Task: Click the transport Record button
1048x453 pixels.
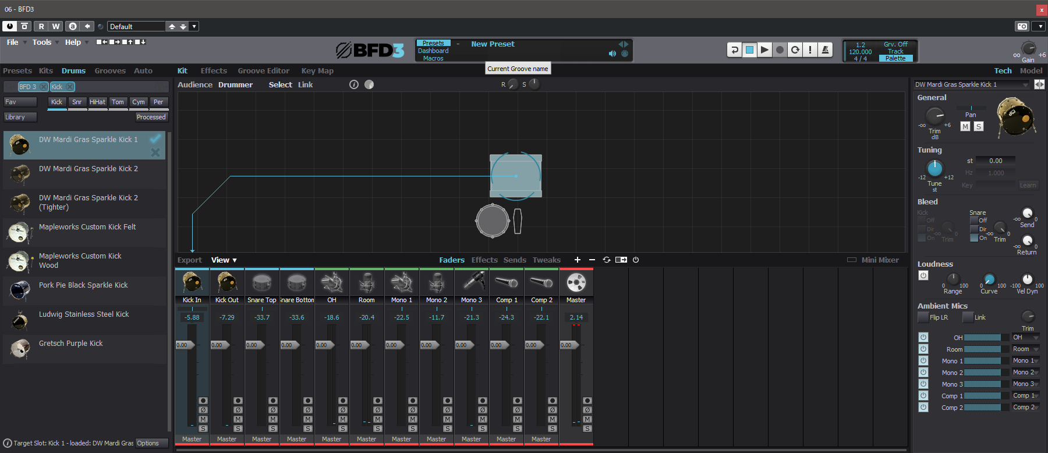Action: [x=780, y=50]
